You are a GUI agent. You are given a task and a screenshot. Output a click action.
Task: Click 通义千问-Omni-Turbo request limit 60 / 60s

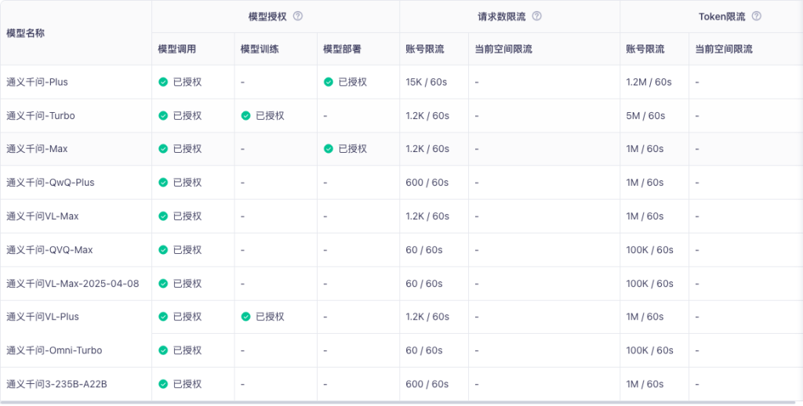[x=424, y=350]
